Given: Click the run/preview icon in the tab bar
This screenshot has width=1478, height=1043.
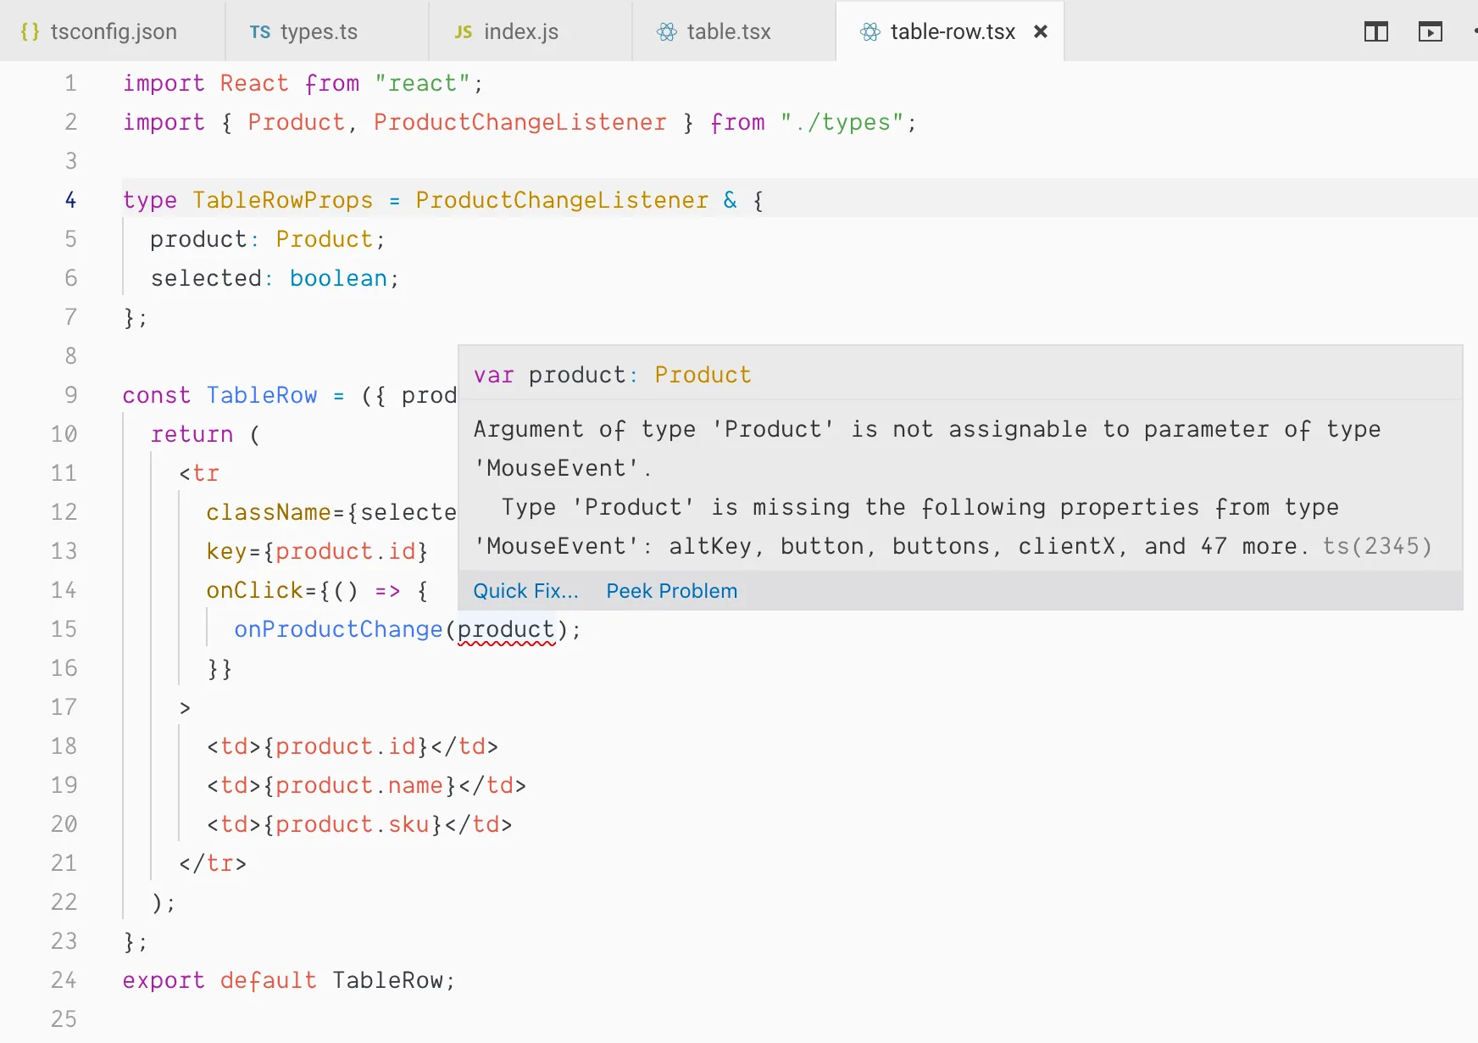Looking at the screenshot, I should point(1431,32).
